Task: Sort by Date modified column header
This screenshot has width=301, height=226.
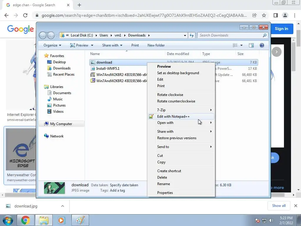Action: (x=178, y=54)
